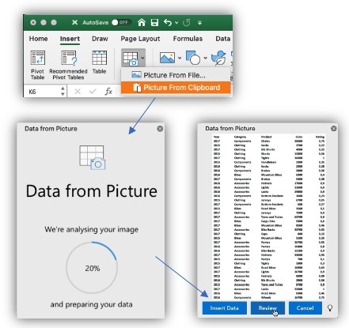The width and height of the screenshot is (349, 328).
Task: Undo the last action
Action: click(x=168, y=22)
